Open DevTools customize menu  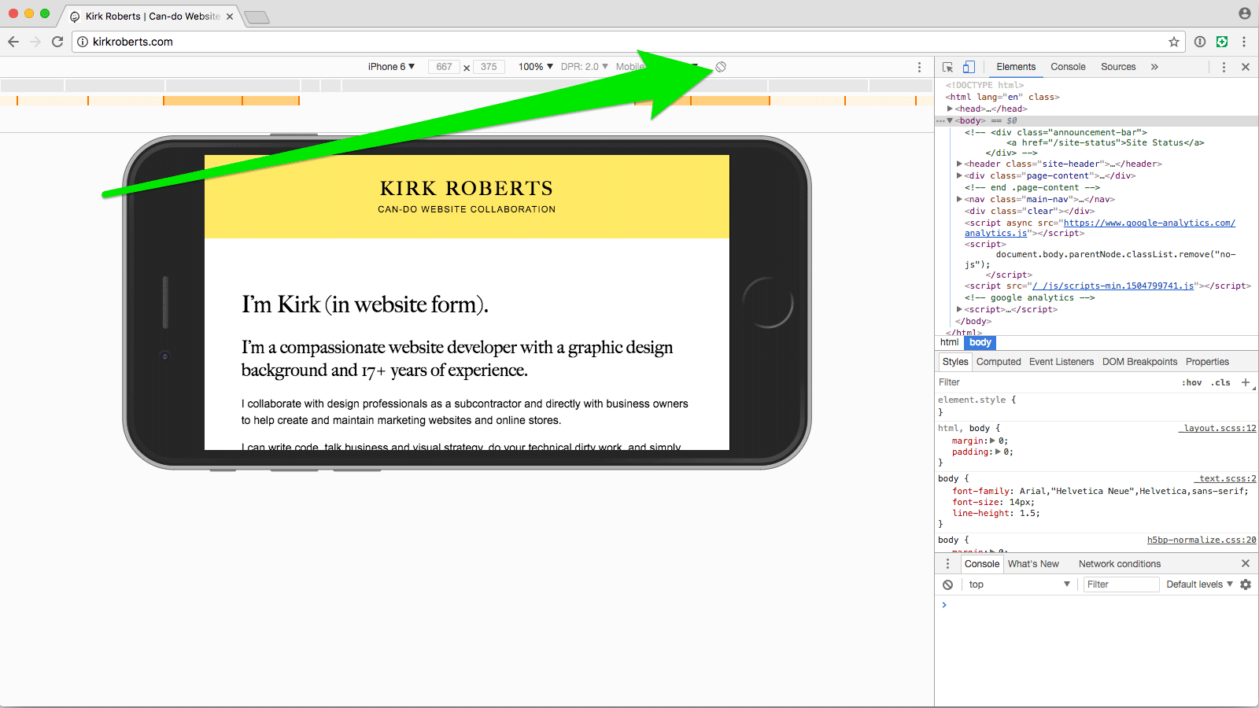coord(1224,67)
